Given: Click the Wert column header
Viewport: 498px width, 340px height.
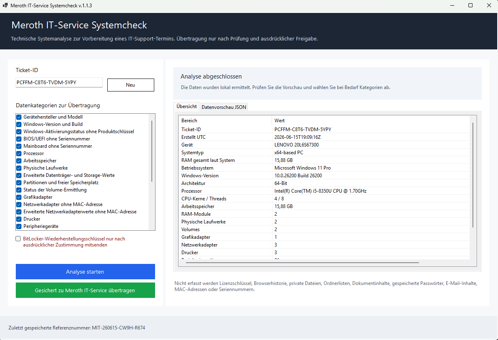Looking at the screenshot, I should [x=371, y=121].
